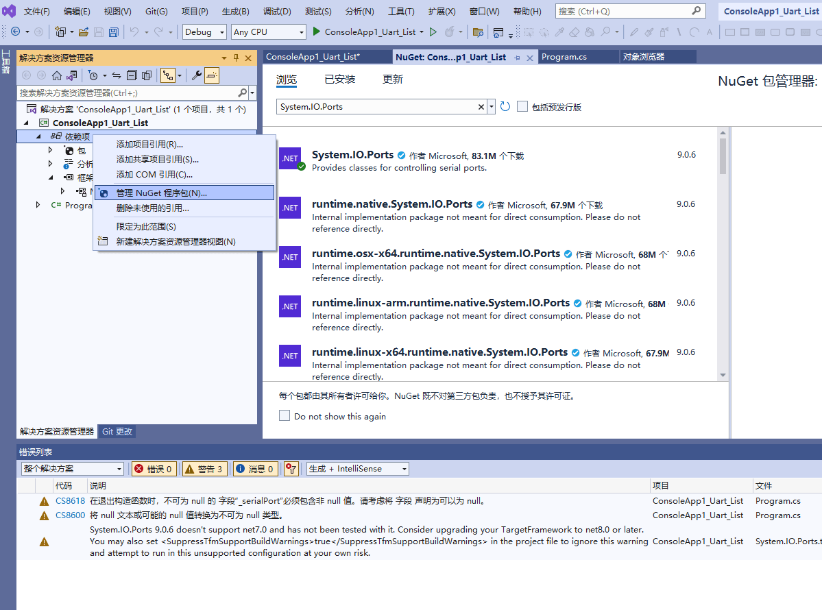This screenshot has height=610, width=822.
Task: Toggle the 错误 0 filter button
Action: click(154, 469)
